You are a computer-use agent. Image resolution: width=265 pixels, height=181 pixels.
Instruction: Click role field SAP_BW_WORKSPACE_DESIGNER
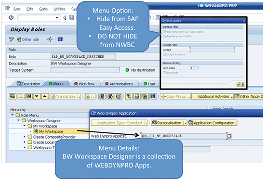click(x=83, y=57)
